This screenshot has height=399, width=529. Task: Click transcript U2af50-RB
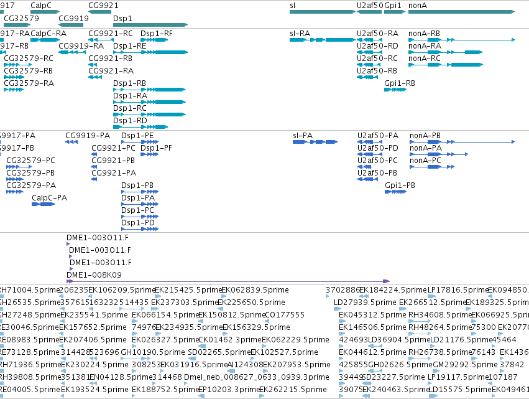coord(367,77)
